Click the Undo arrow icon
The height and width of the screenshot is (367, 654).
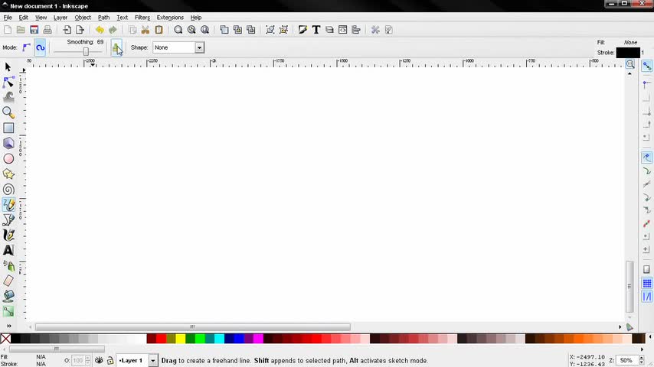pyautogui.click(x=100, y=30)
